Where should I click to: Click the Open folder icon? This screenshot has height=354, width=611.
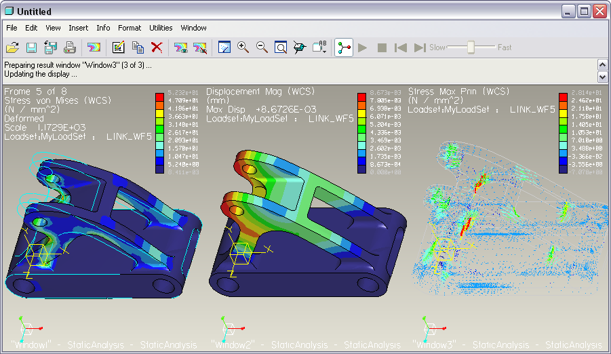pyautogui.click(x=12, y=47)
